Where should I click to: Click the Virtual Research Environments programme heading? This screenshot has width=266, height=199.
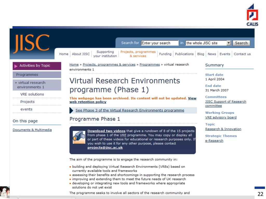[125, 85]
